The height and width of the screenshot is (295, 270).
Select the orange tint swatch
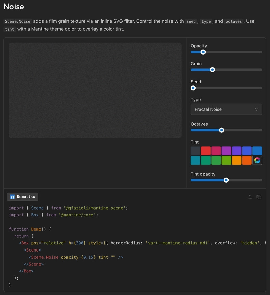[x=247, y=160]
